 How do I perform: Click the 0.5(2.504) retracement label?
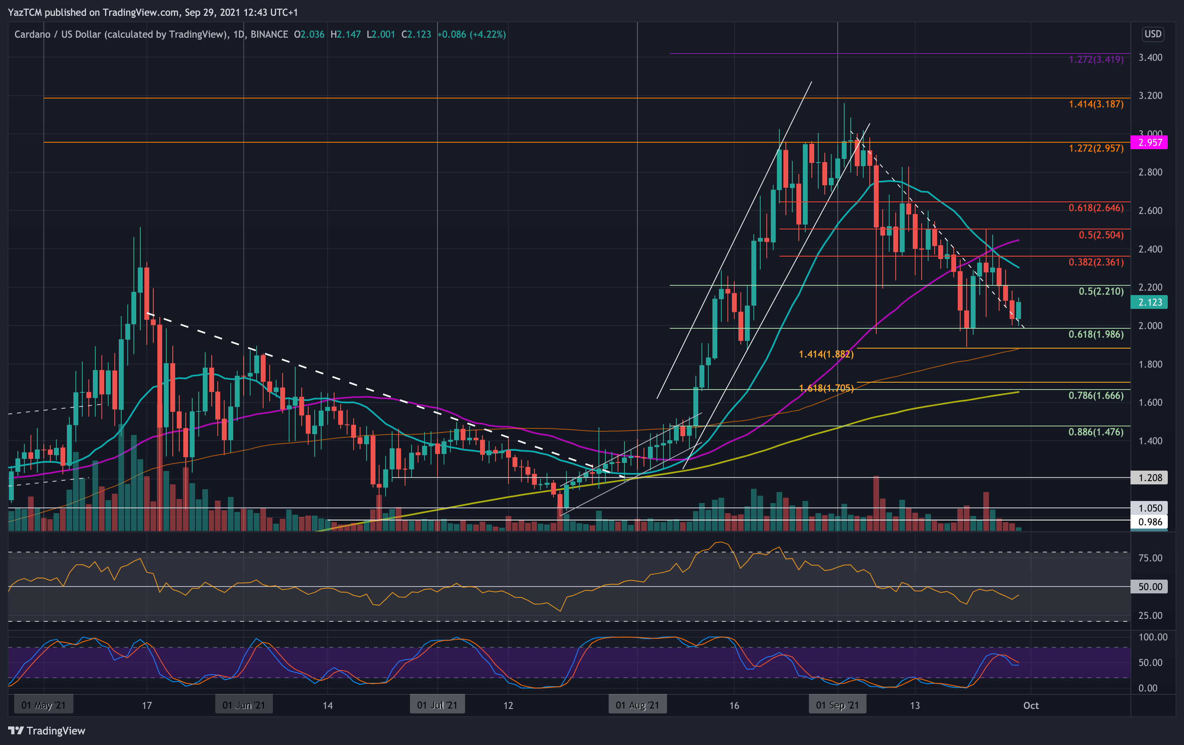pyautogui.click(x=1101, y=235)
